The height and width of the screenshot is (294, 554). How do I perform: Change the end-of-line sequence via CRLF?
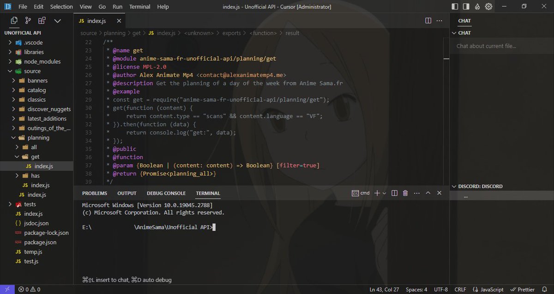point(460,289)
